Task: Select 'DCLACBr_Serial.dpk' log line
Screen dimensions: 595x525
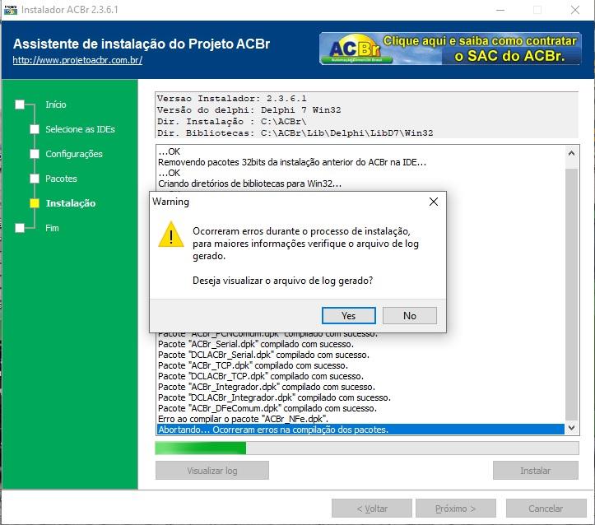Action: pos(360,355)
